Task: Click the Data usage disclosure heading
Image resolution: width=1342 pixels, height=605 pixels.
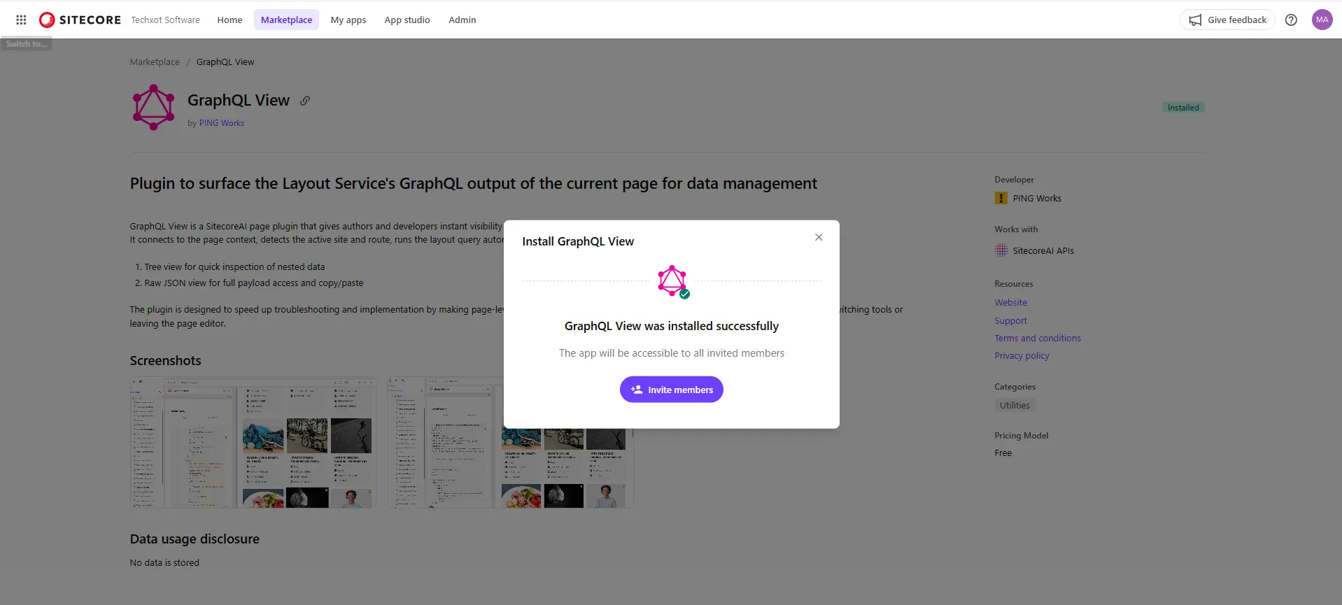Action: pos(195,539)
